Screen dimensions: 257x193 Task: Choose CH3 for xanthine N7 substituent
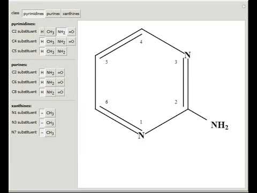pos(50,133)
